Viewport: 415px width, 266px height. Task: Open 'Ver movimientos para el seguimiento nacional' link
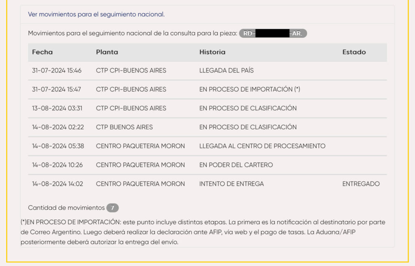(96, 14)
